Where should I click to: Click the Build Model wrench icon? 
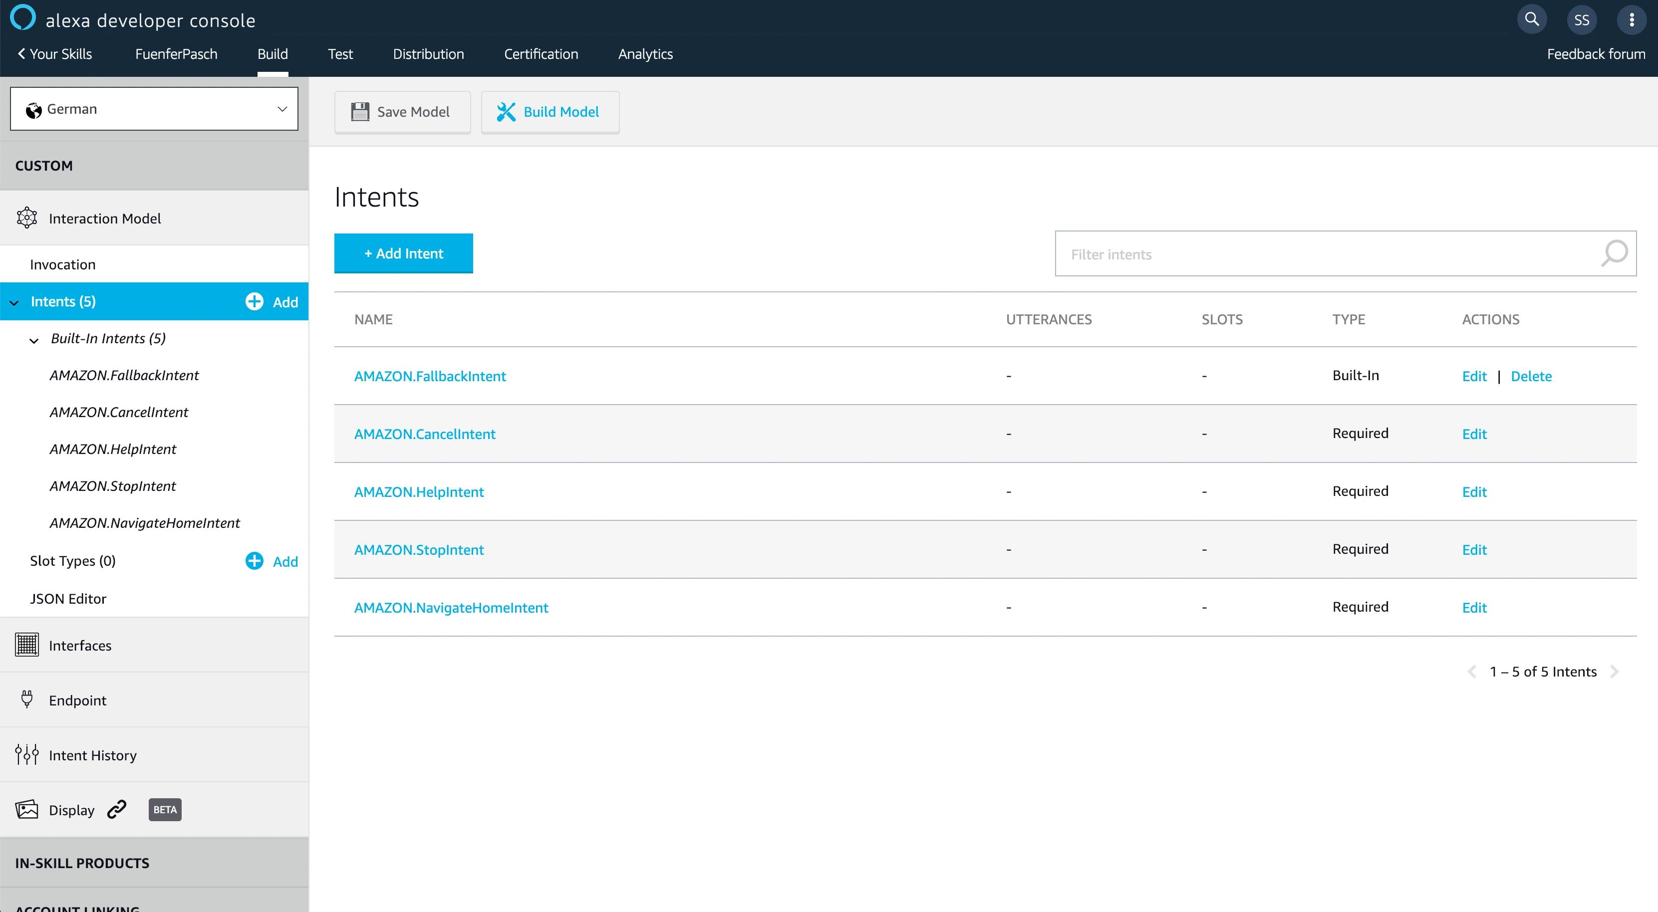point(506,112)
